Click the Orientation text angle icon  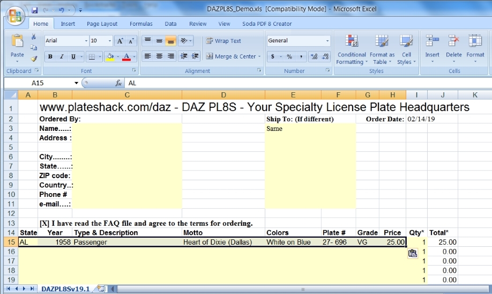(x=184, y=41)
